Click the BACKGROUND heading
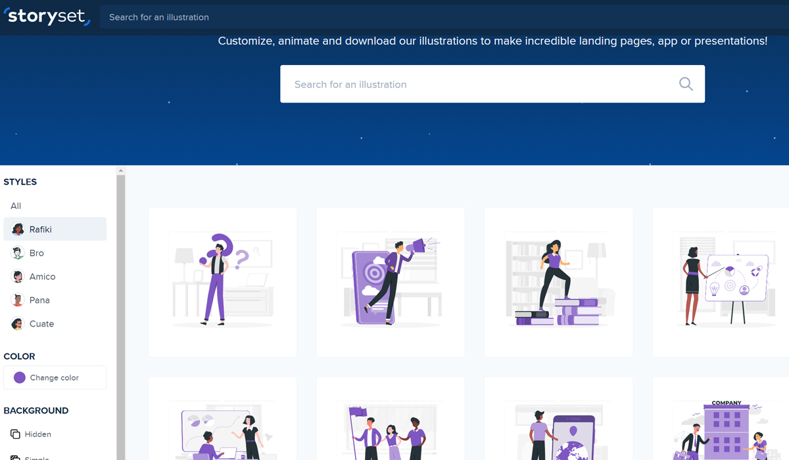 click(36, 411)
